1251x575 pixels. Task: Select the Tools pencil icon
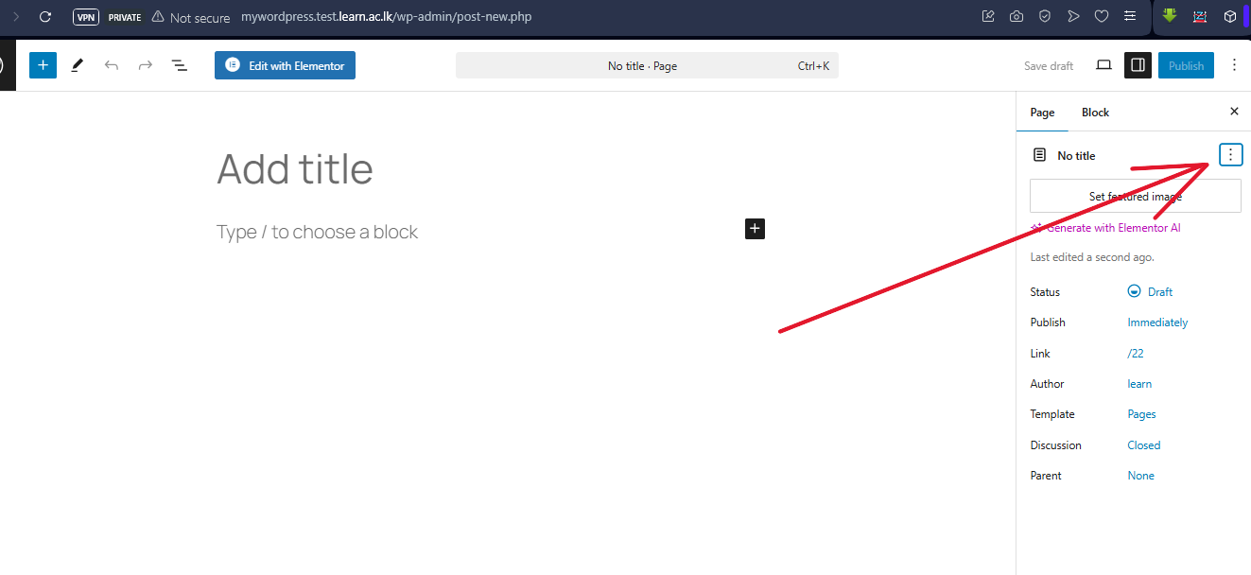(78, 65)
